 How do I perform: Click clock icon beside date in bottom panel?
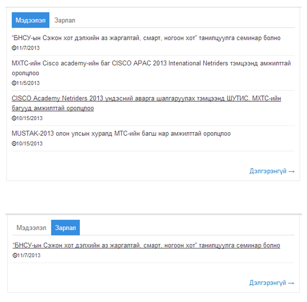(x=15, y=255)
